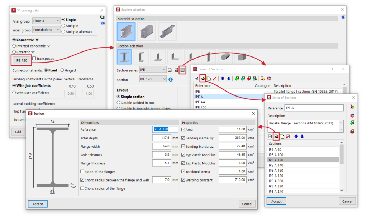Choose the T-section shape icon
367x217 pixels.
coord(158,57)
